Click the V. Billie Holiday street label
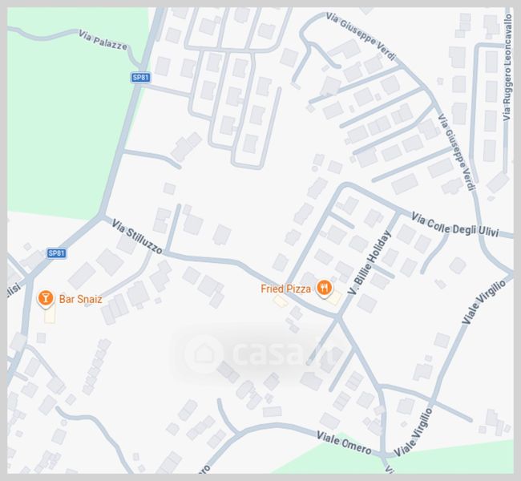Viewport: 521px width, 481px height. point(370,263)
